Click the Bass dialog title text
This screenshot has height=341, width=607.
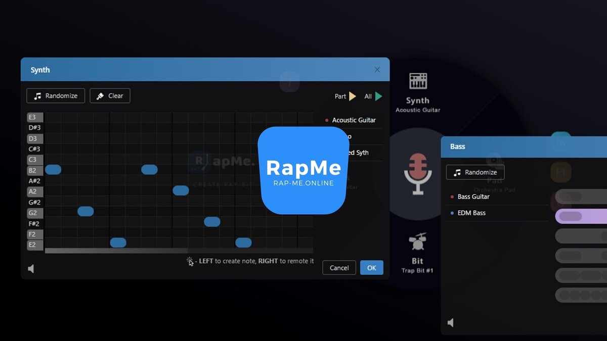pos(457,147)
